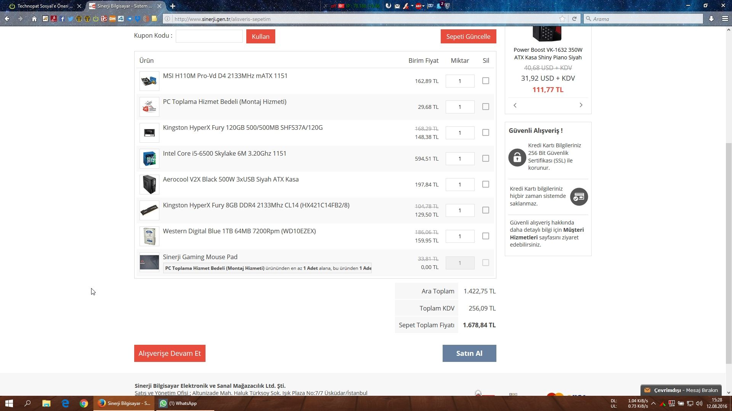Open the downloads arrow icon
Image resolution: width=732 pixels, height=411 pixels.
coord(711,19)
